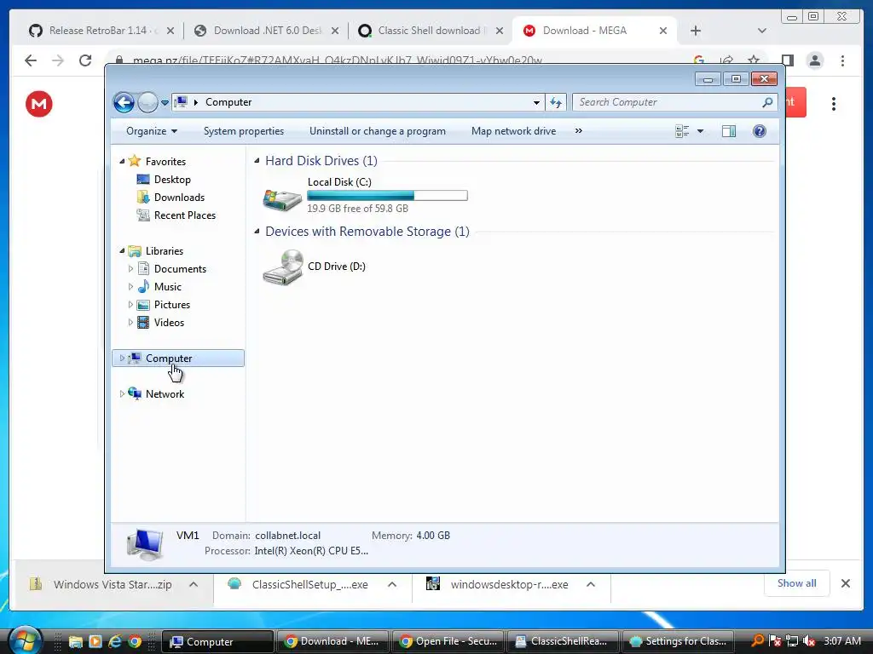The height and width of the screenshot is (654, 873).
Task: Expand the Pictures library node
Action: click(x=130, y=305)
